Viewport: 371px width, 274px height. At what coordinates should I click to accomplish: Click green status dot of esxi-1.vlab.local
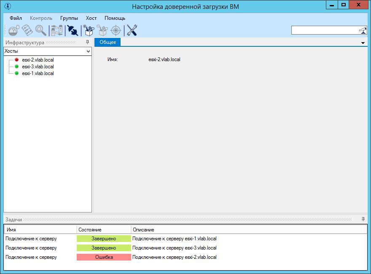[16, 73]
